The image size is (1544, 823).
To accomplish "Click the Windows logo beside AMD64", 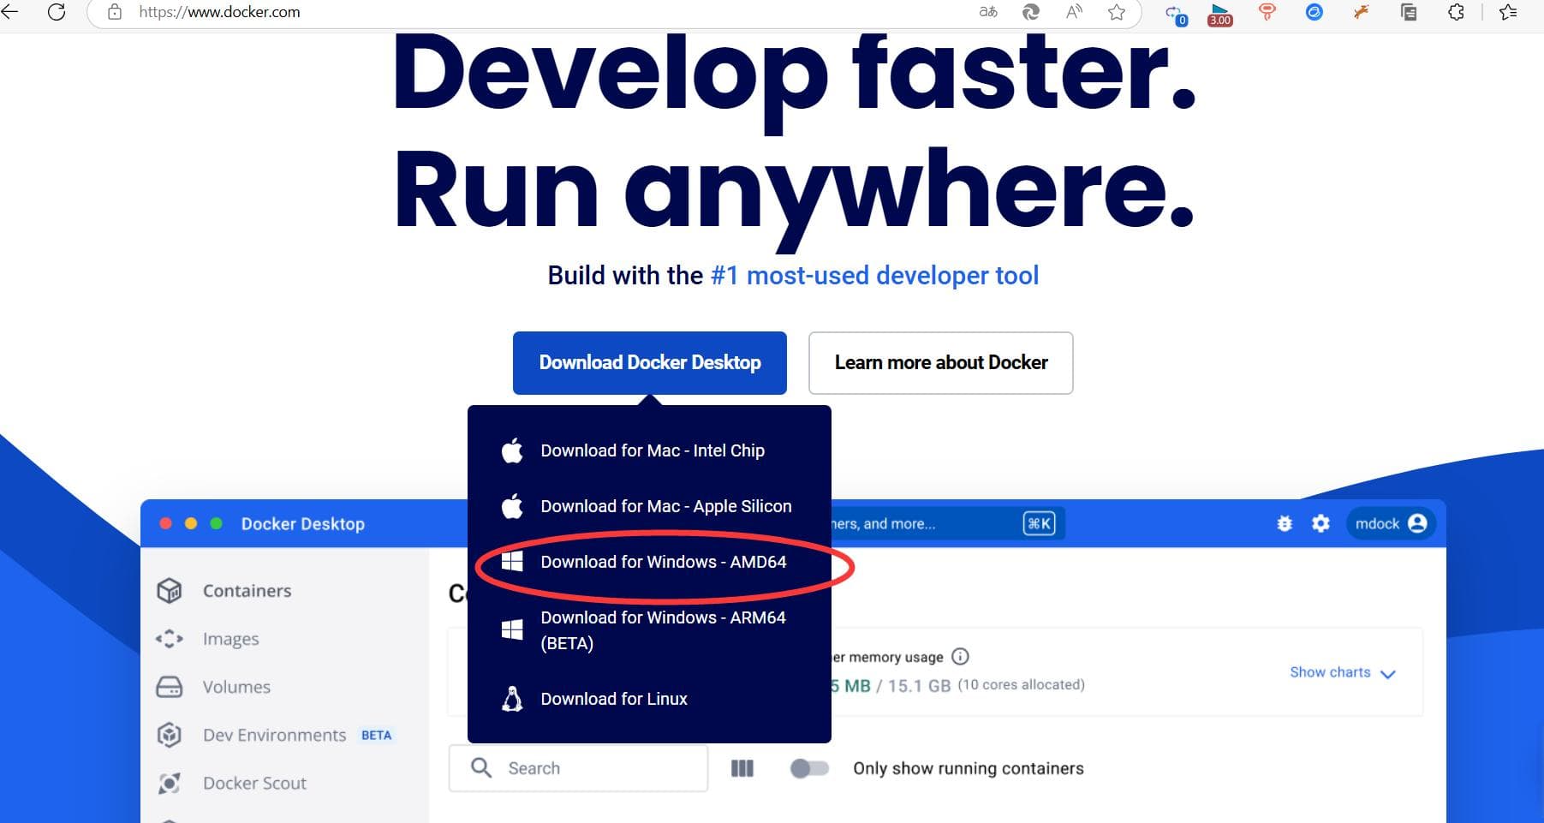I will tap(512, 562).
